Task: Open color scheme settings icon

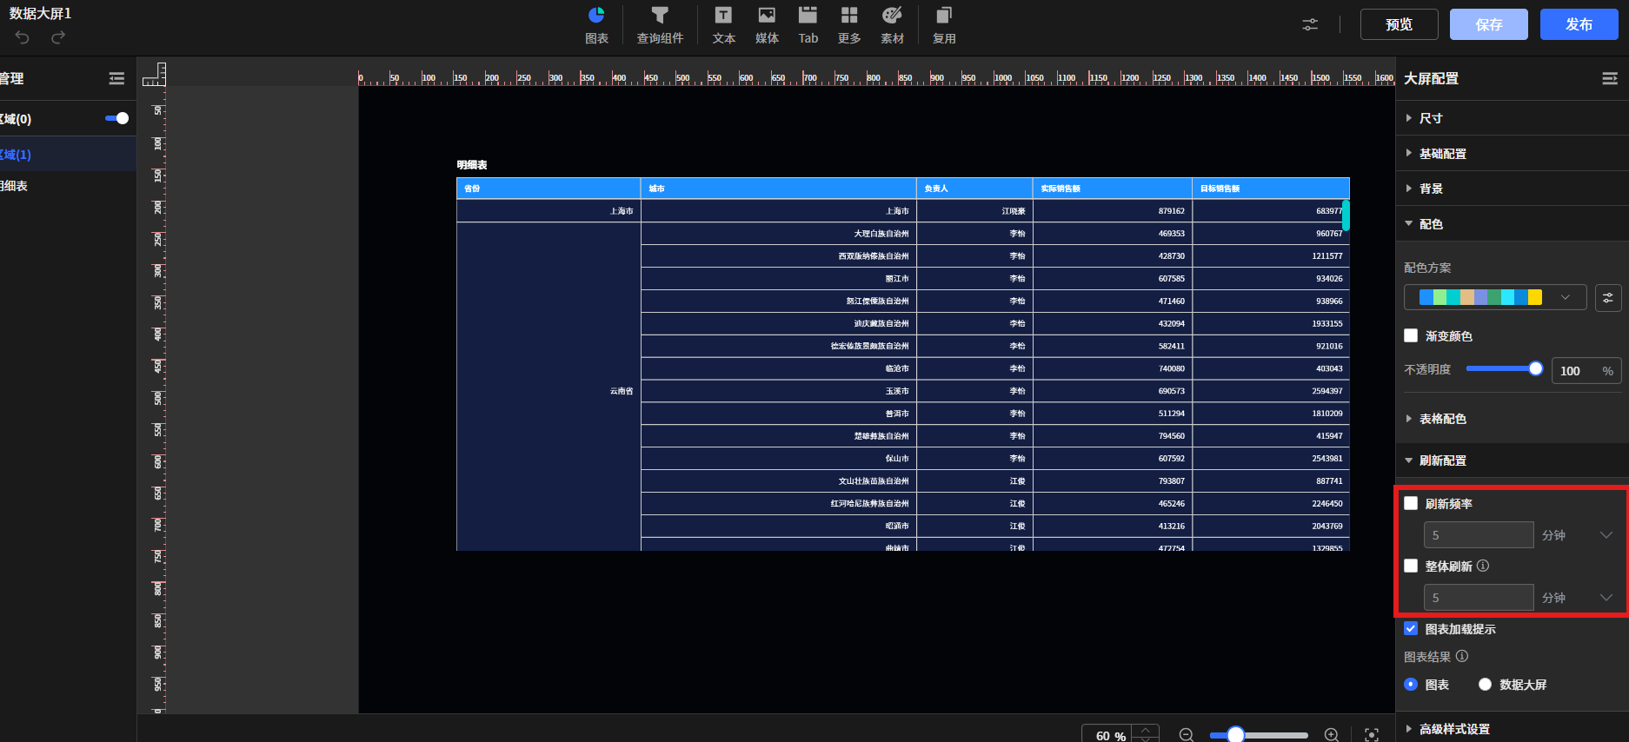Action: (x=1607, y=298)
